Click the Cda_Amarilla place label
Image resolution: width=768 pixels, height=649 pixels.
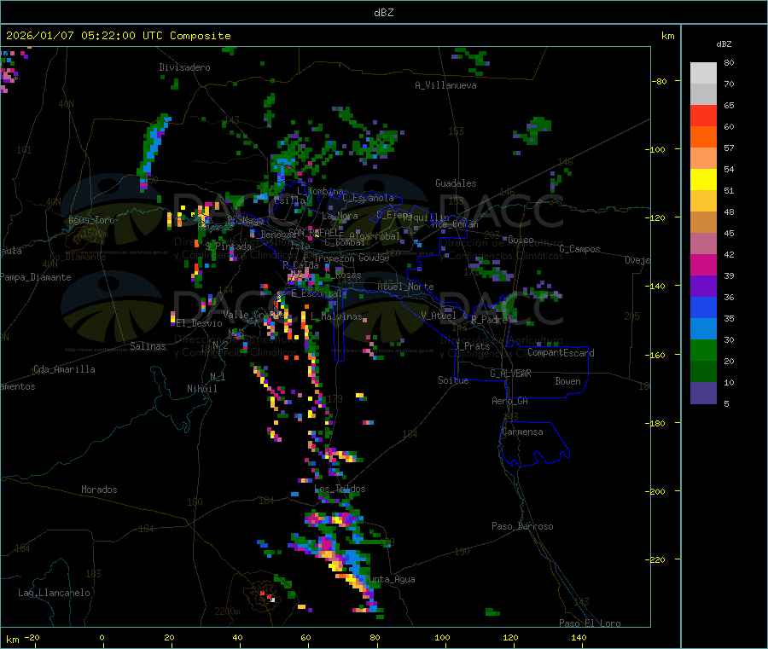click(x=64, y=369)
